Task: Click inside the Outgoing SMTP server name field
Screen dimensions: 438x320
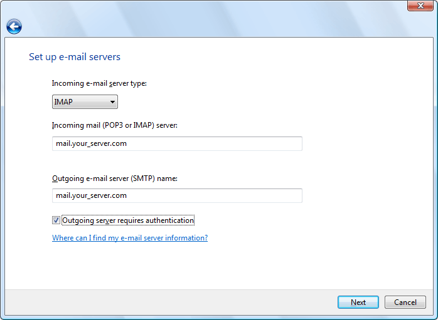Action: (x=177, y=195)
